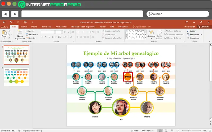
Task: Cut selection with the scissors icon
Action: click(9, 31)
